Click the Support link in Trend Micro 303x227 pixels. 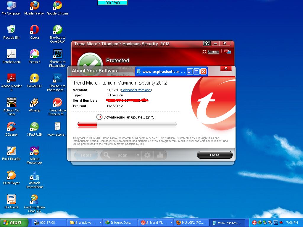(213, 52)
